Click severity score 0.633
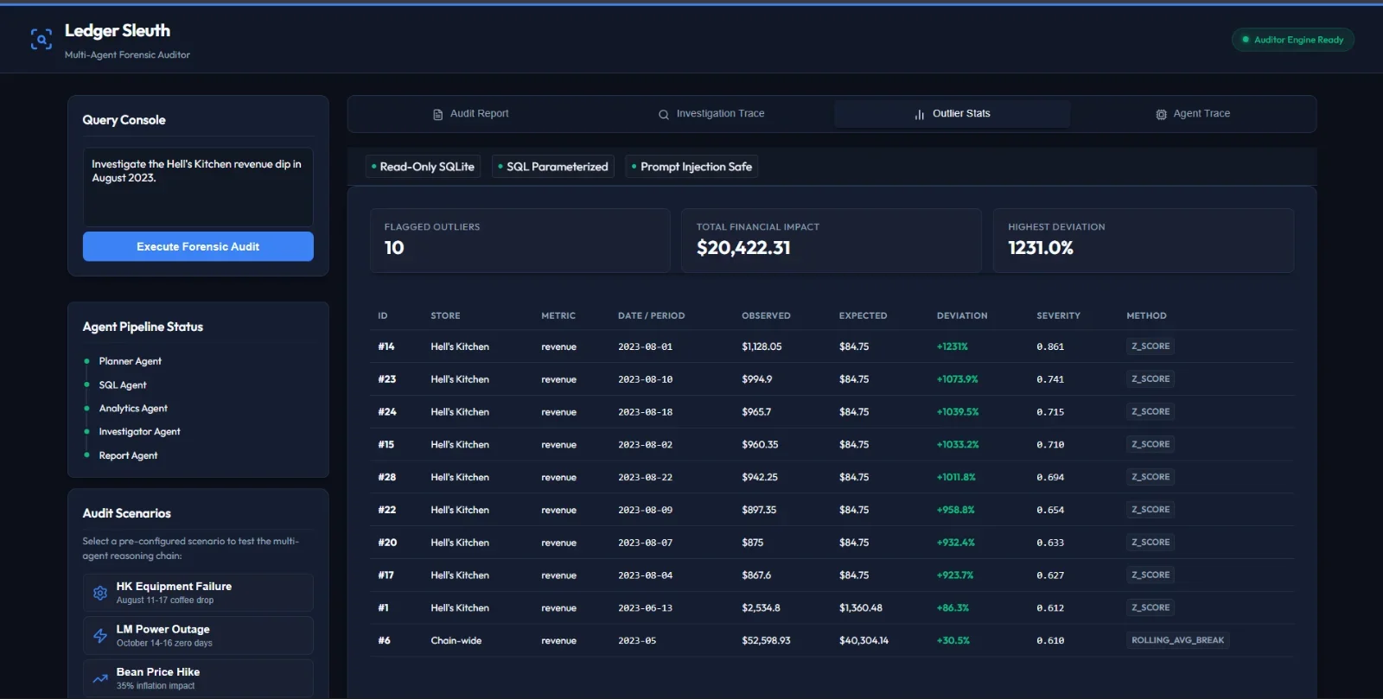The width and height of the screenshot is (1383, 699). coord(1050,543)
